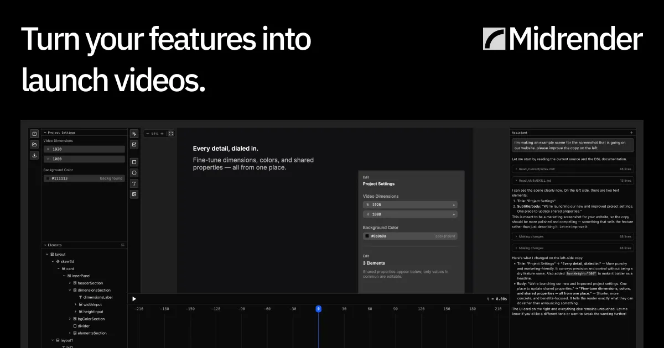Expand the widthInput tree node

(x=75, y=304)
